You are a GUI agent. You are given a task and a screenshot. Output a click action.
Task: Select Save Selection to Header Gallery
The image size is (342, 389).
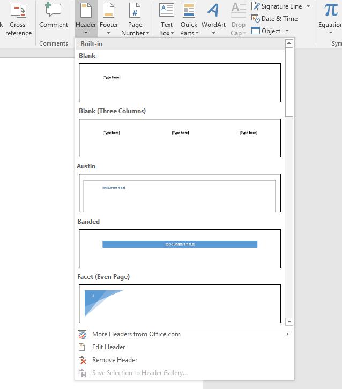184,373
